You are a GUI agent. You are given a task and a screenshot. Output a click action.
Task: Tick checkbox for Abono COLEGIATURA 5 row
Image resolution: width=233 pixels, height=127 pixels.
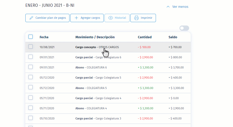coord(31,87)
